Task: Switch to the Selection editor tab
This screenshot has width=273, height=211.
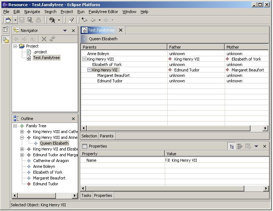Action: tap(89, 136)
